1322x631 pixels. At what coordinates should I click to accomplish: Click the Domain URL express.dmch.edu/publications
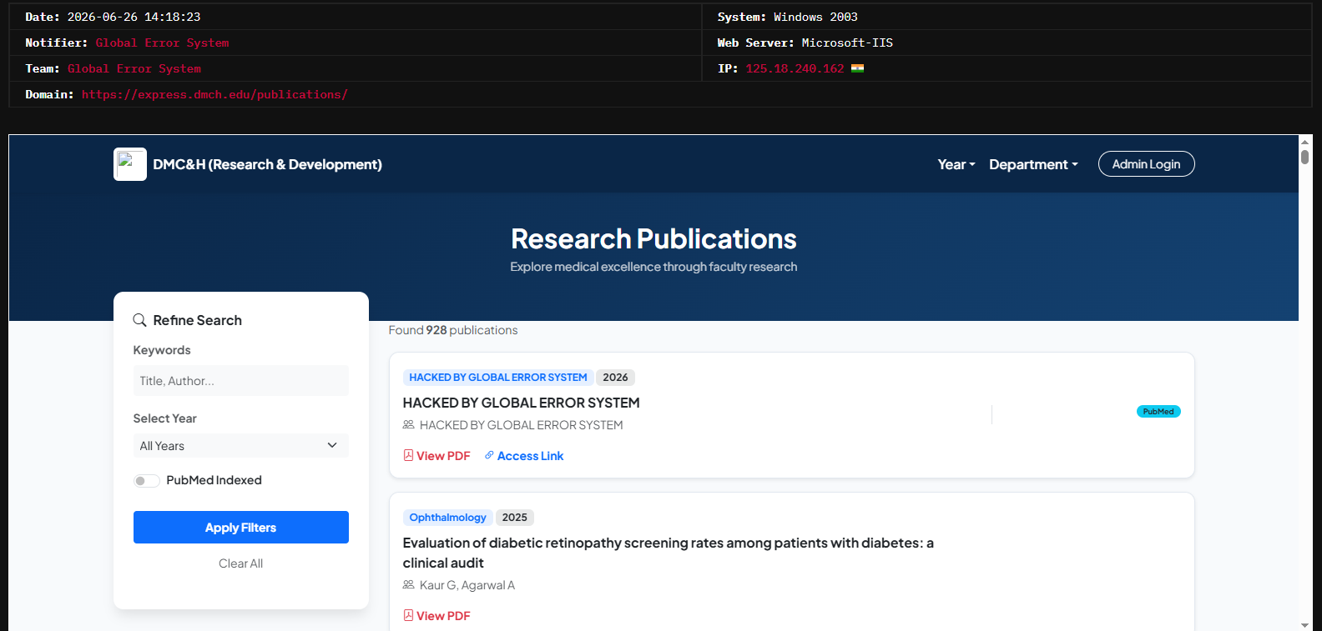pyautogui.click(x=214, y=94)
